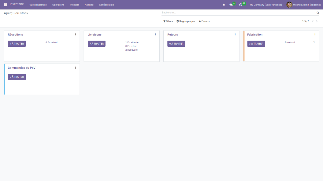Click the search magnifier icon
Viewport: 323px width, 181px height.
click(x=318, y=13)
